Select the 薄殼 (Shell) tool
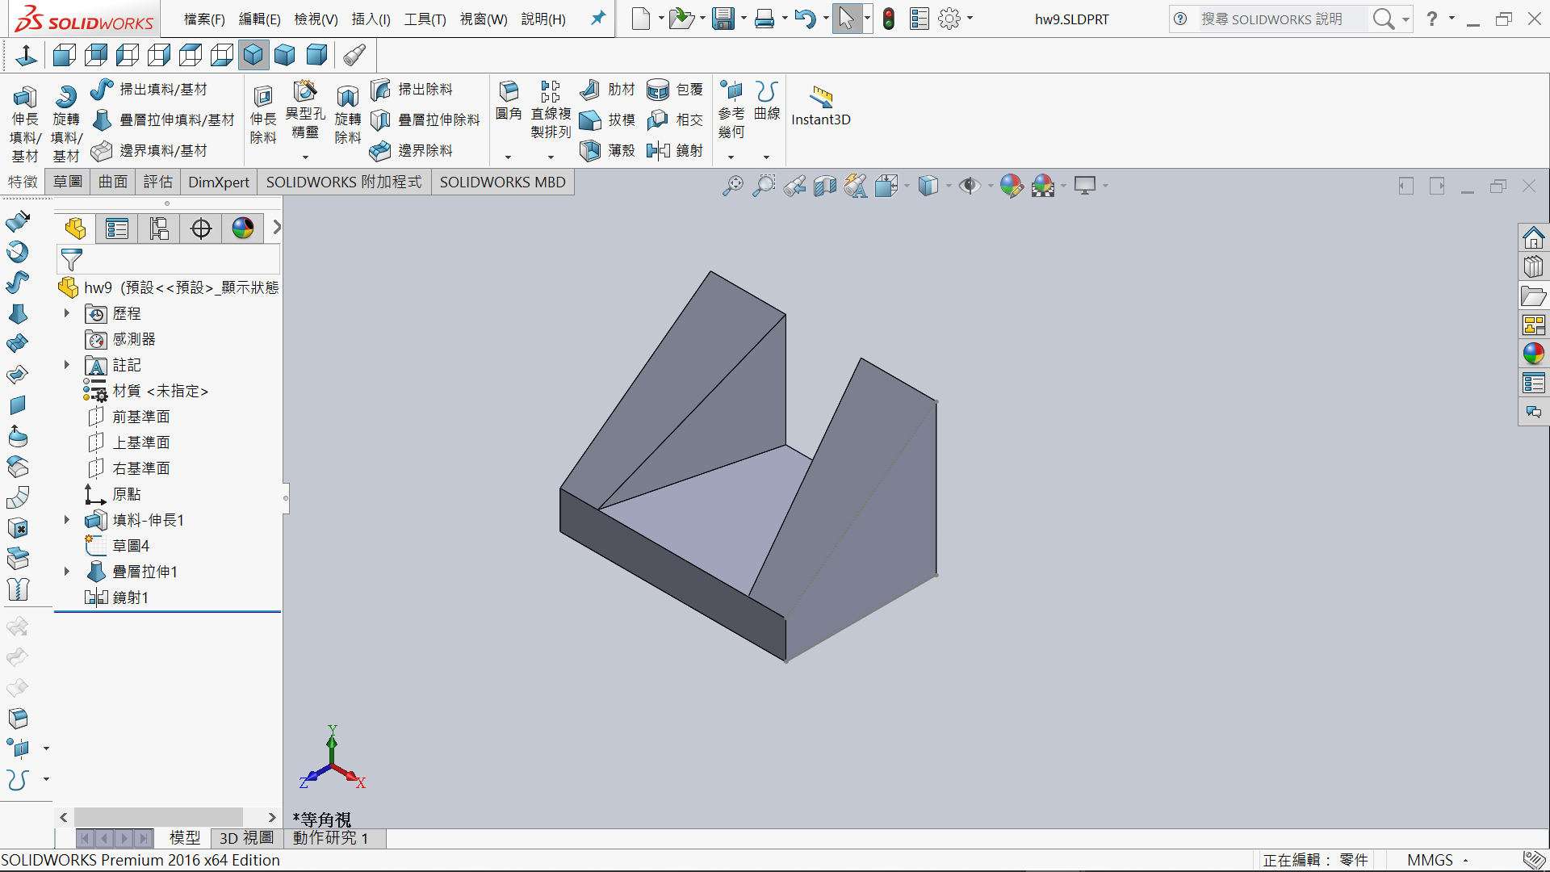The height and width of the screenshot is (872, 1550). [x=590, y=150]
